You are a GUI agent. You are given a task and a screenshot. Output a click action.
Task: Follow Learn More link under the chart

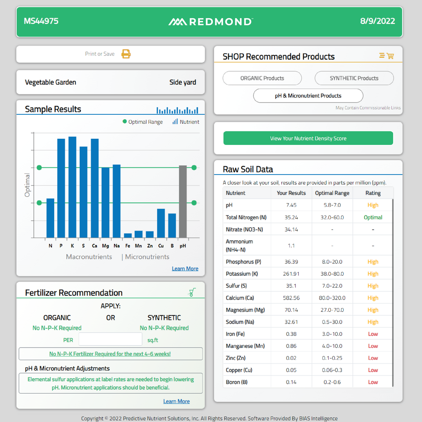pyautogui.click(x=185, y=269)
